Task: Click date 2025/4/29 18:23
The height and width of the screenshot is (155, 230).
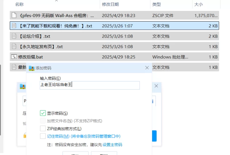Action: click(118, 15)
